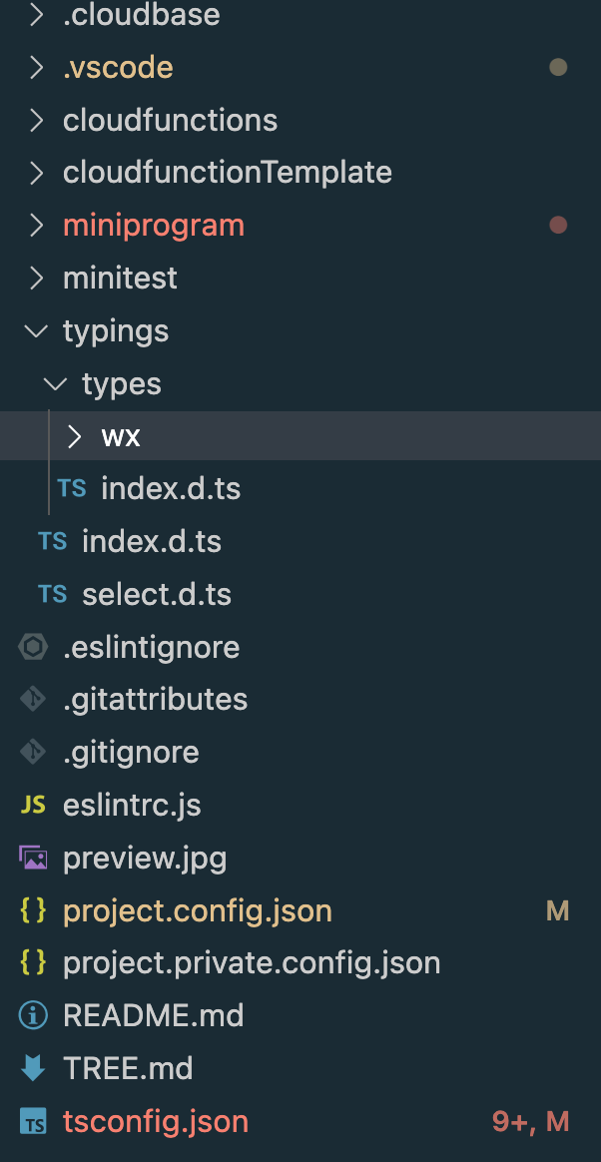The height and width of the screenshot is (1162, 601).
Task: Click the git icon next to .gitattributes
Action: (33, 699)
